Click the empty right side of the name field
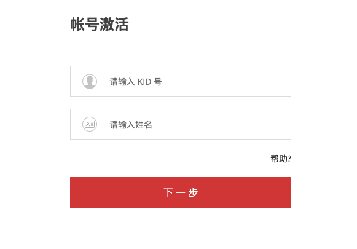The height and width of the screenshot is (249, 357). coord(228,124)
